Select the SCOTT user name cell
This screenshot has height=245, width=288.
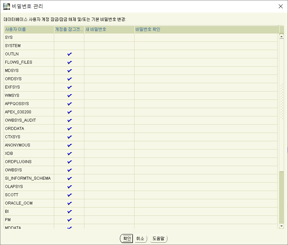(x=29, y=195)
